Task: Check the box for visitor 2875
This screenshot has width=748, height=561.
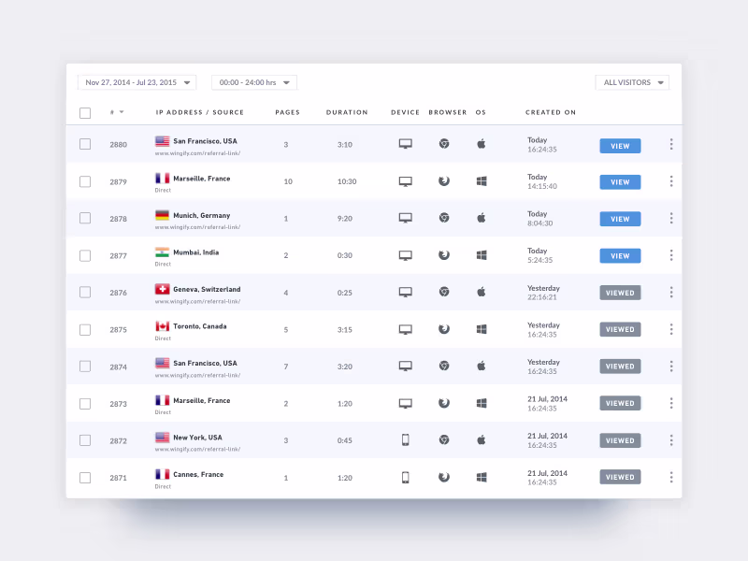Action: tap(85, 330)
